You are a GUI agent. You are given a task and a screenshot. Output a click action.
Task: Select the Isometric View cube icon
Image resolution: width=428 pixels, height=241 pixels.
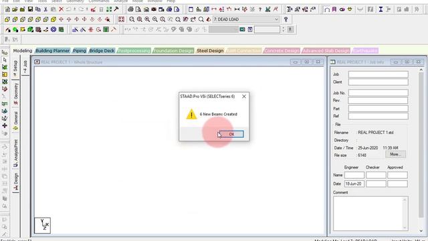pos(53,19)
